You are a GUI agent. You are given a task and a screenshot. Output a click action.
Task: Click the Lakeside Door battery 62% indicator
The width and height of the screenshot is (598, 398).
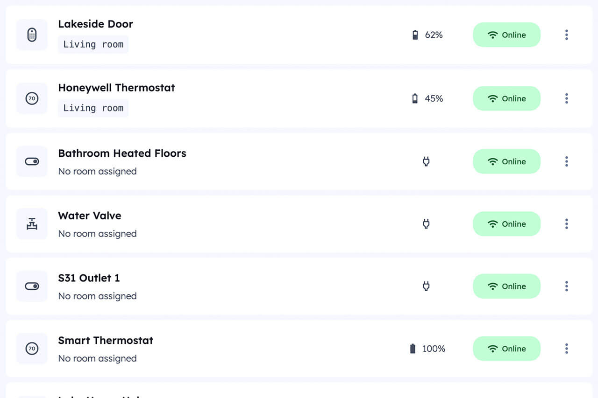(427, 35)
